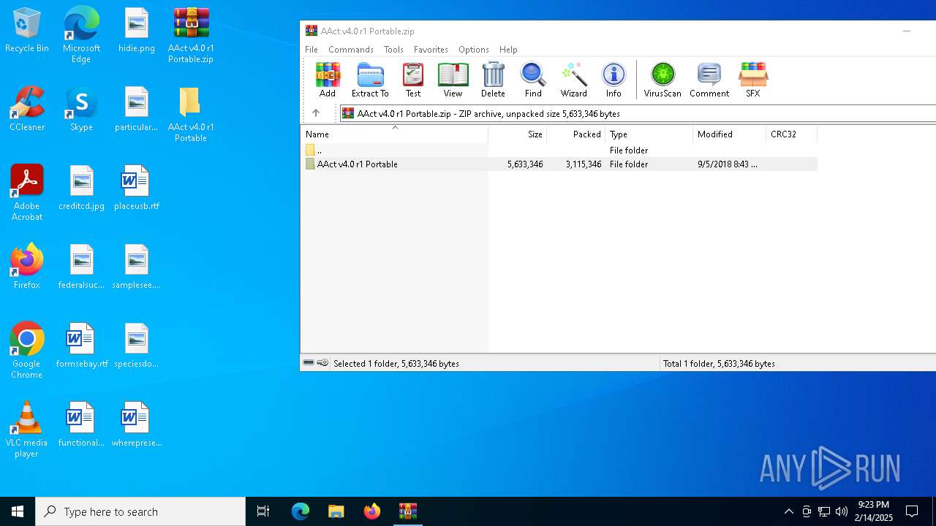Launch the Wizard tool

point(573,80)
